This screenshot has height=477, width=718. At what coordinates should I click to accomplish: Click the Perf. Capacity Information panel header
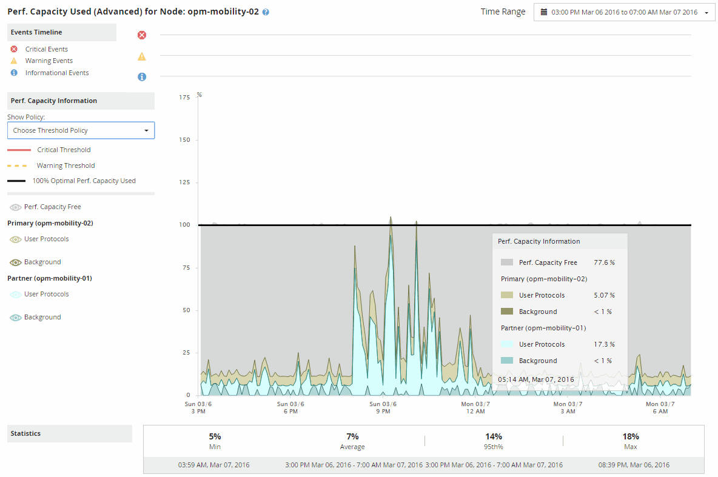click(x=53, y=101)
